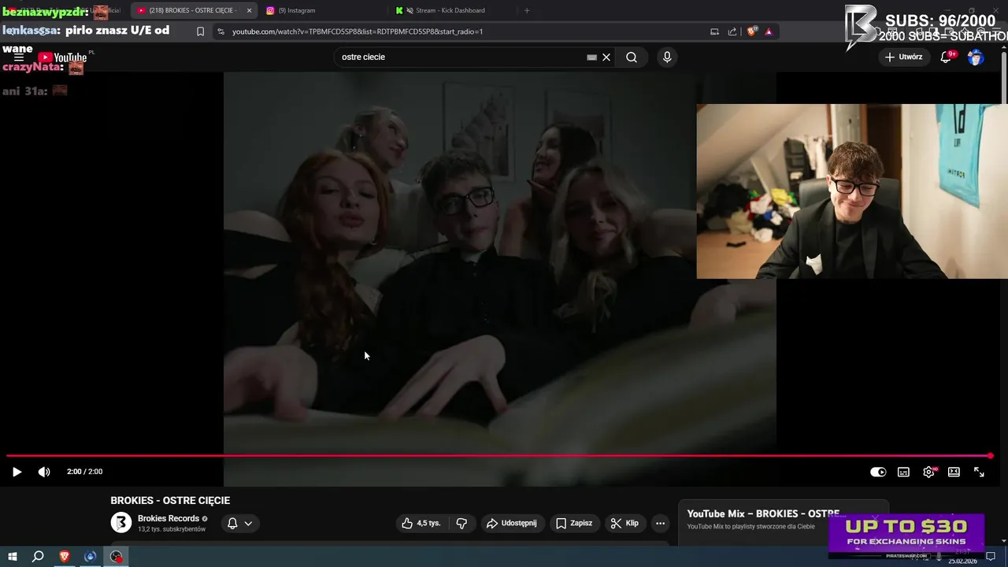Image resolution: width=1008 pixels, height=567 pixels.
Task: Open the Windows notification center icon
Action: [991, 557]
